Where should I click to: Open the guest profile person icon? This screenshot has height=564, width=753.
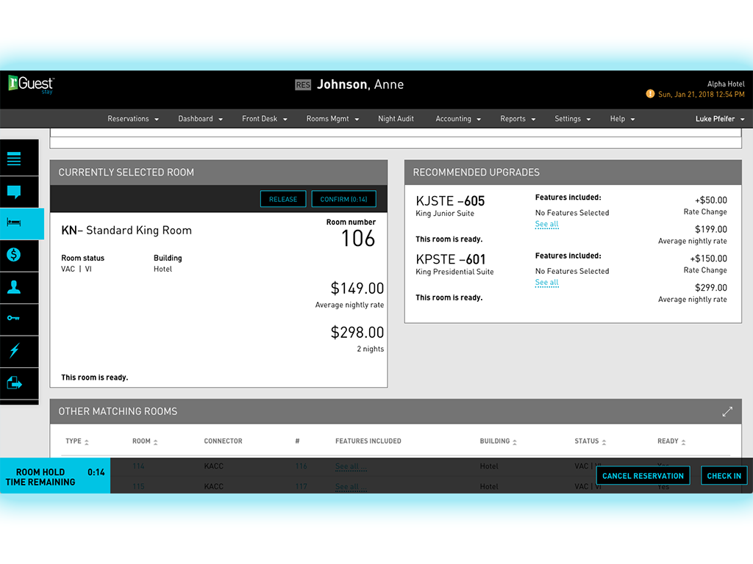pyautogui.click(x=19, y=287)
